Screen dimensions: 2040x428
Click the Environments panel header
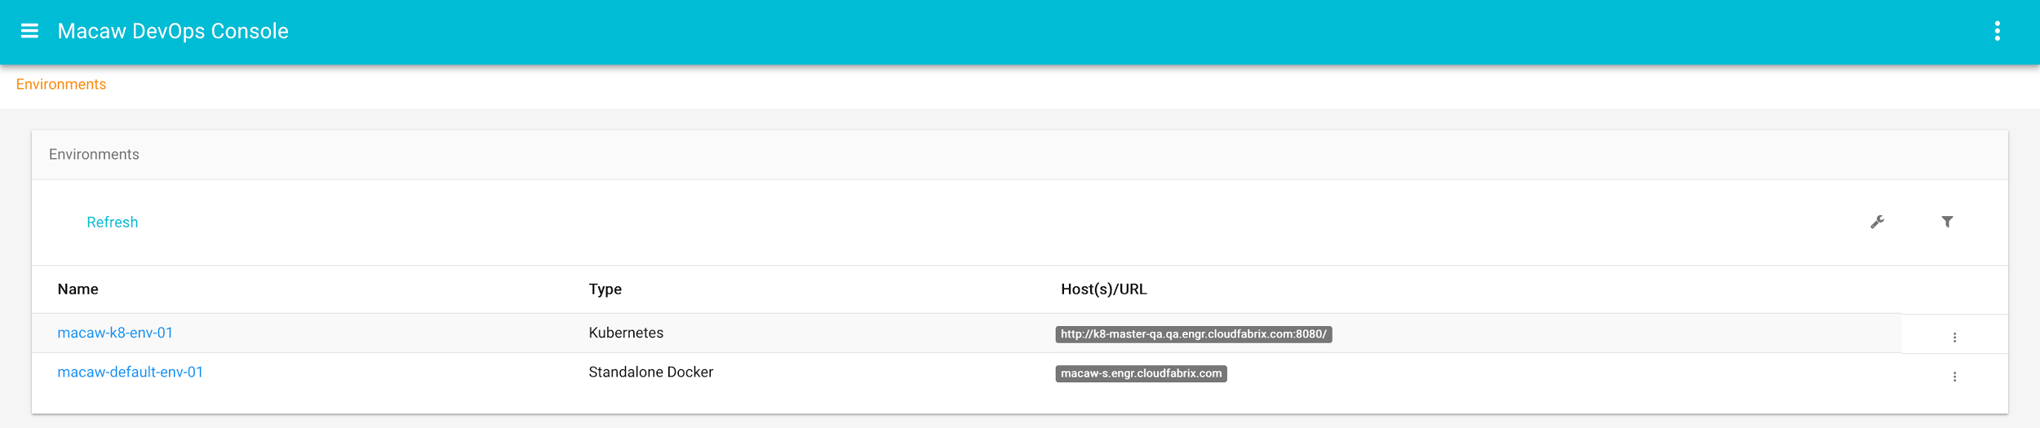[94, 155]
